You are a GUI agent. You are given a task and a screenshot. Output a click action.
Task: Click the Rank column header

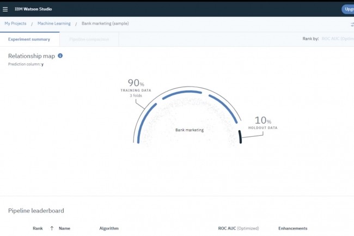[x=38, y=228]
